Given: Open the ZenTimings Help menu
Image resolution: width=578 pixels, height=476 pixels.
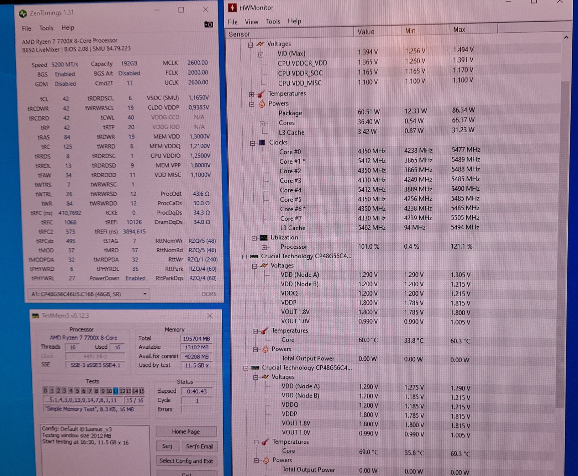Looking at the screenshot, I should pos(68,27).
